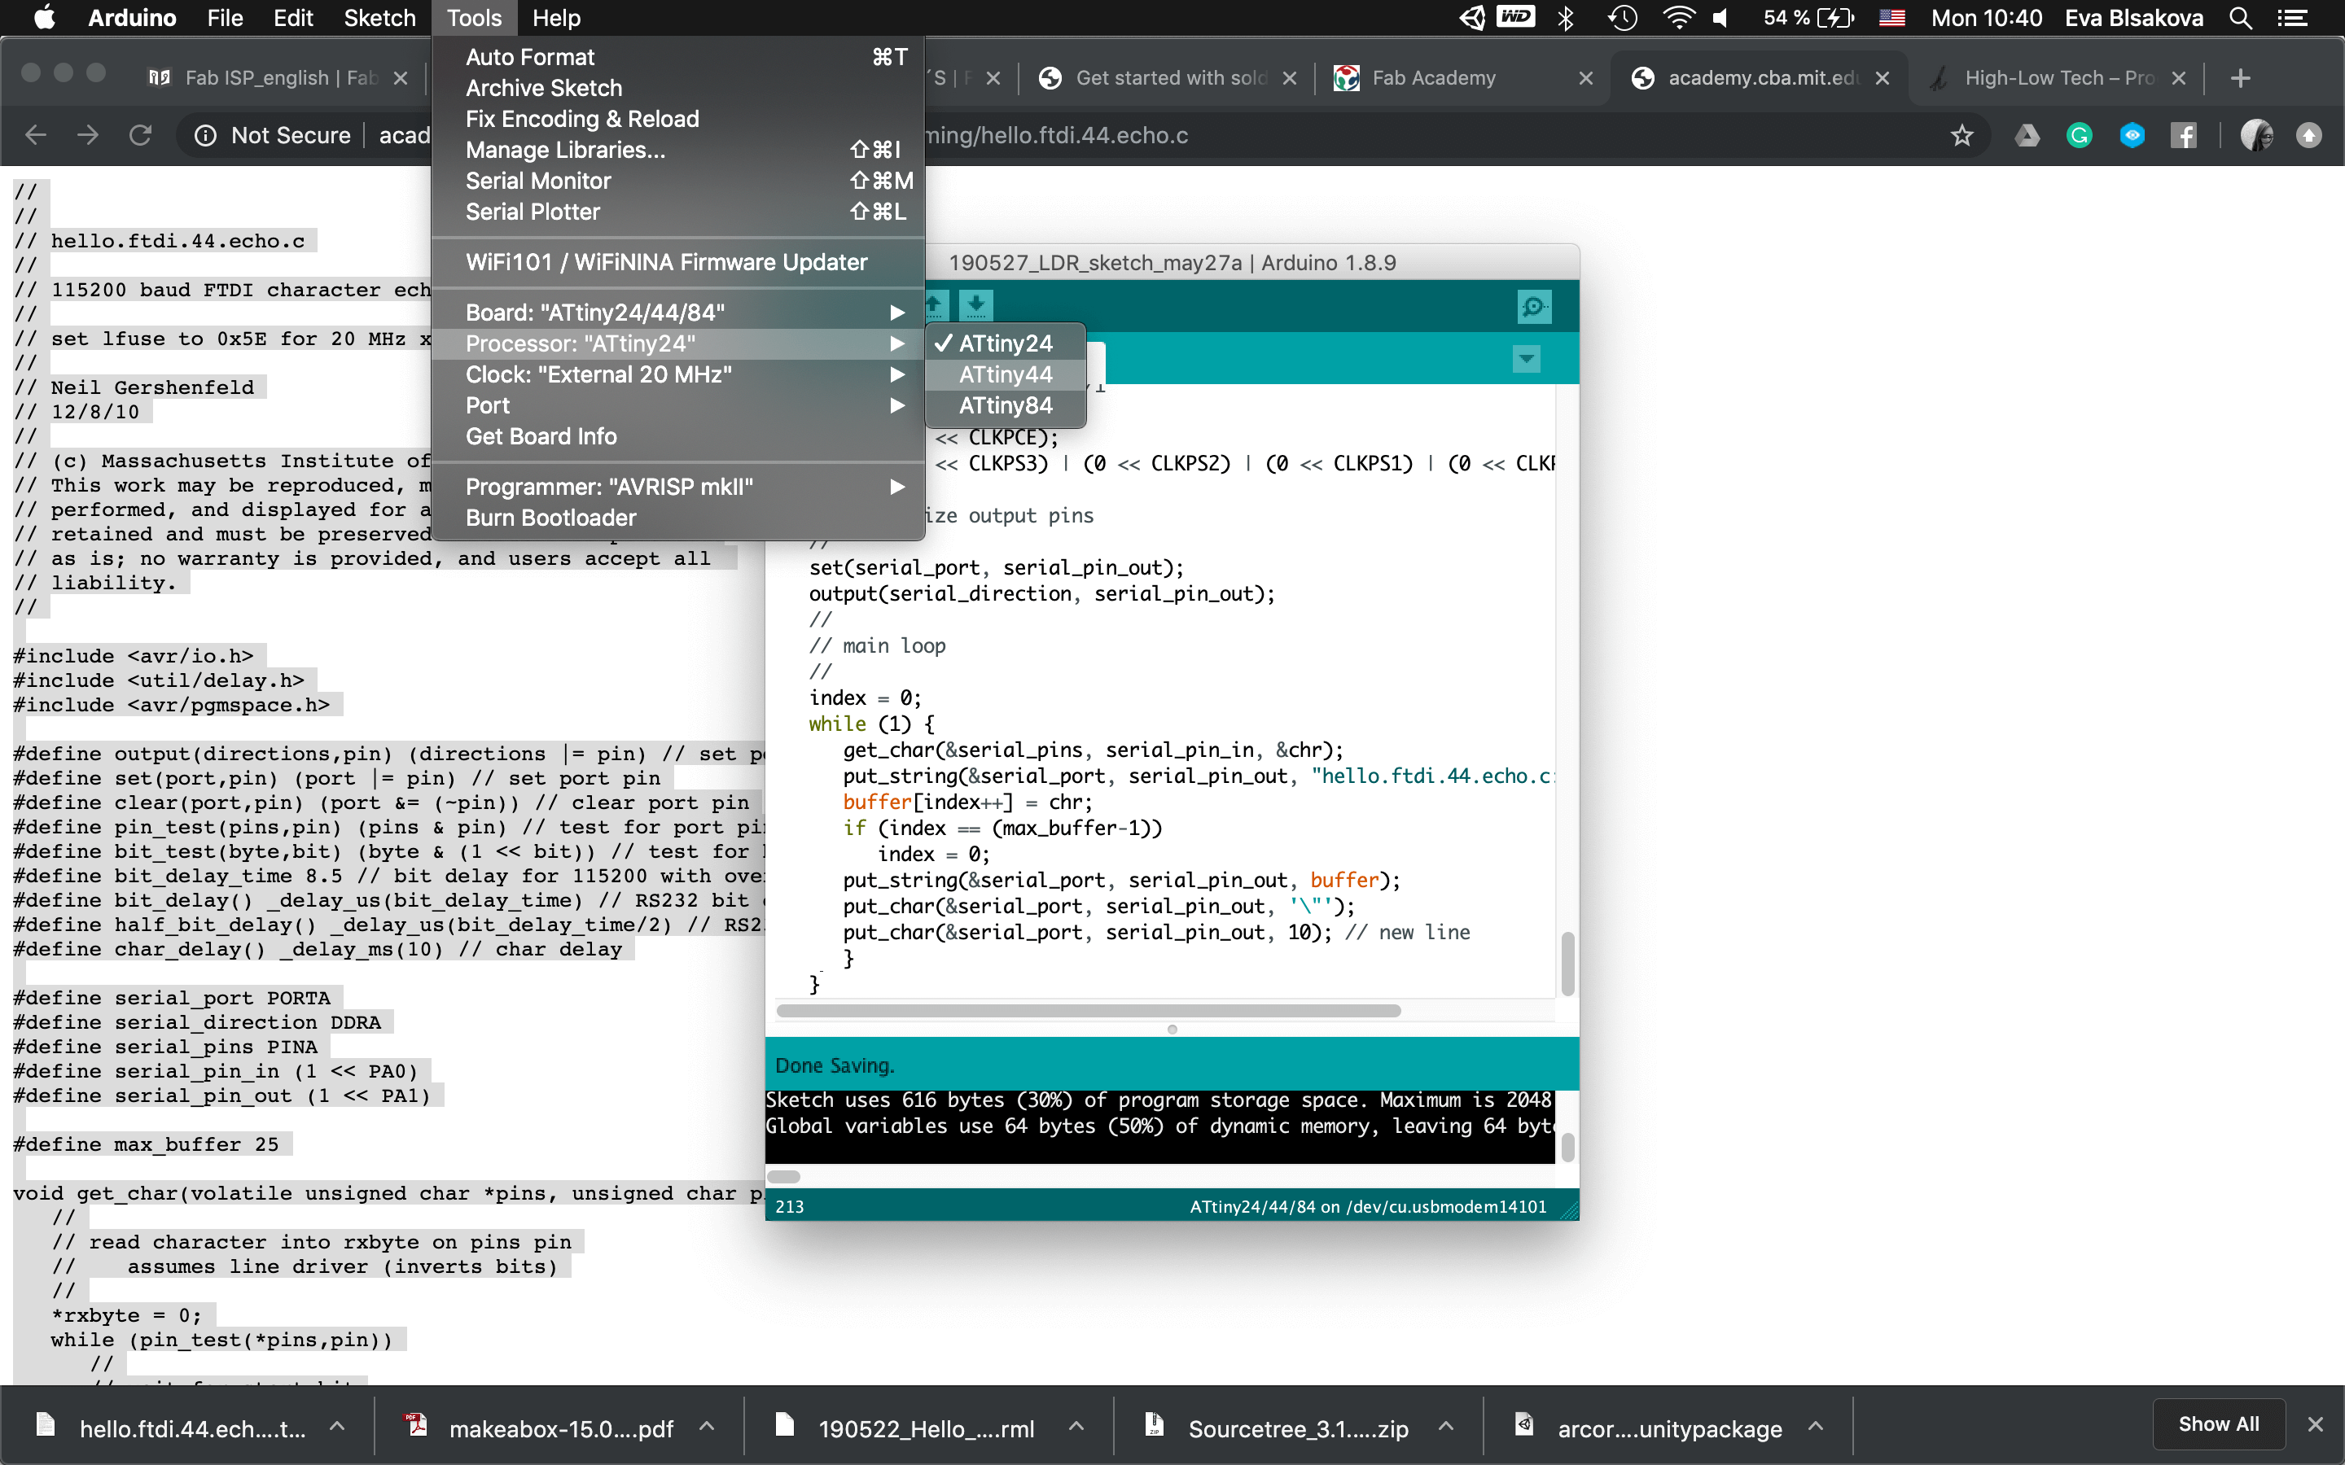Open the sketch tab dropdown arrow
Image resolution: width=2345 pixels, height=1465 pixels.
[x=1526, y=360]
